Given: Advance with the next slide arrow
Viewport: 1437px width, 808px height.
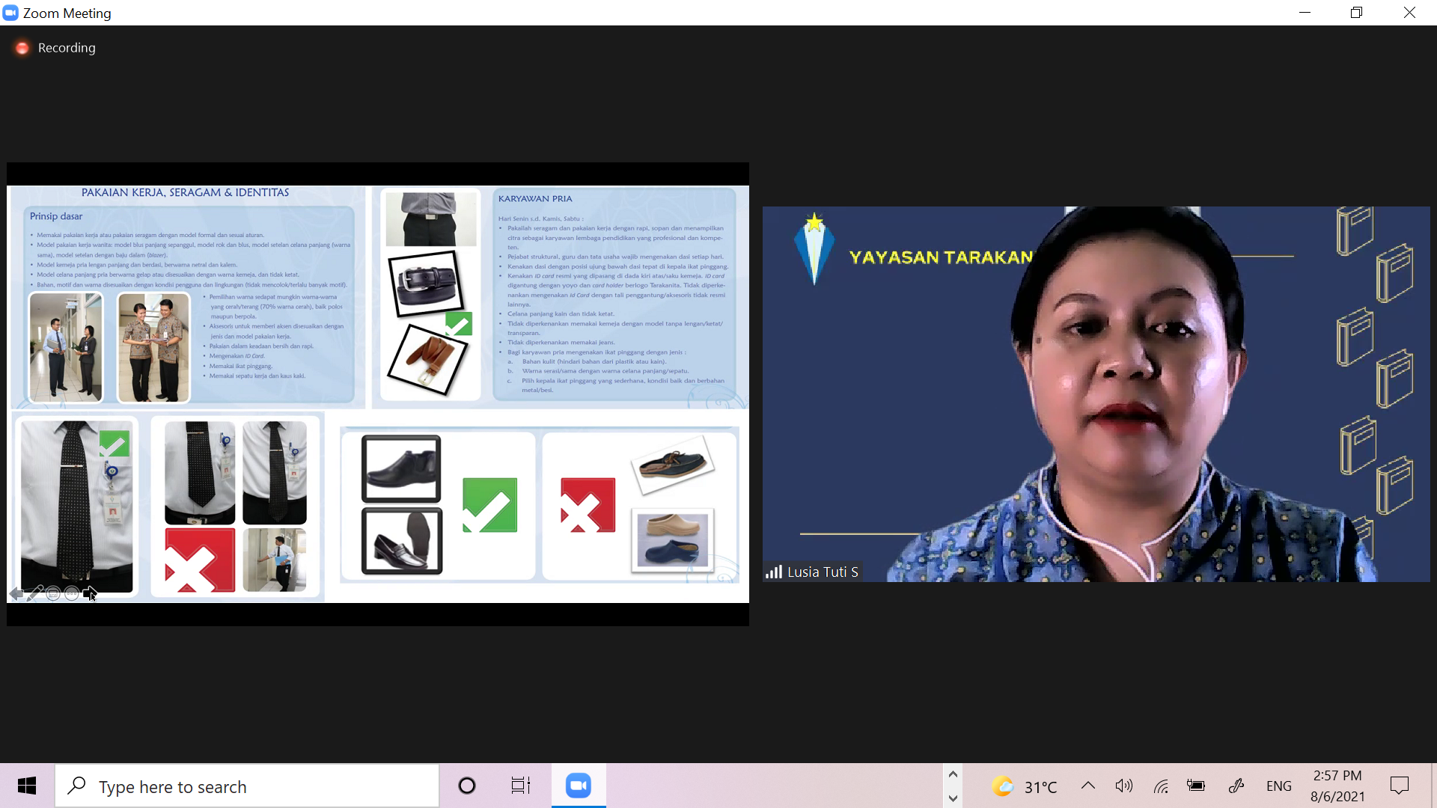Looking at the screenshot, I should pos(89,593).
